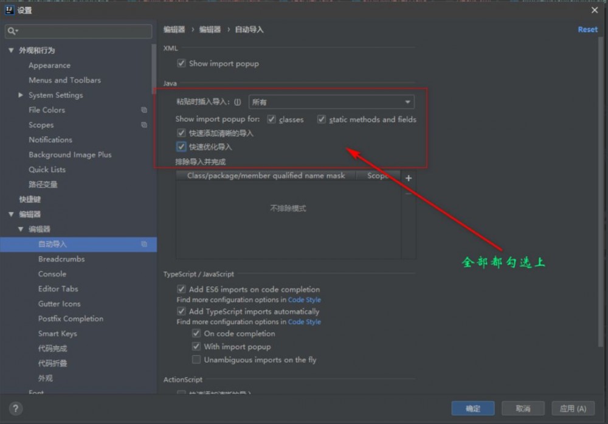Toggle the classes checkbox
The height and width of the screenshot is (424, 608).
pyautogui.click(x=271, y=119)
